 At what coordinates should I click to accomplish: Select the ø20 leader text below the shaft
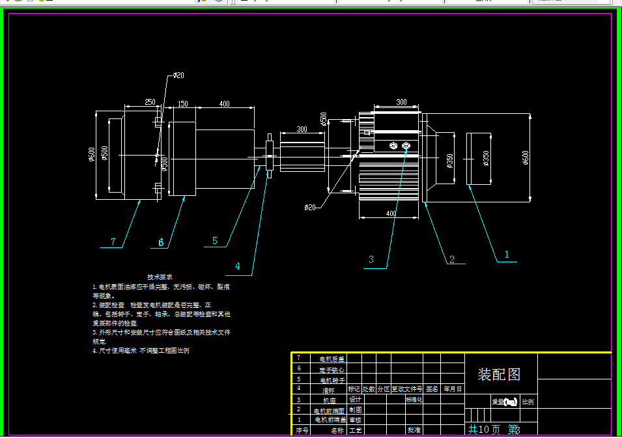[310, 208]
